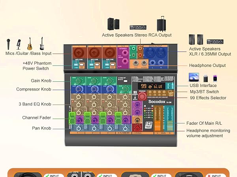This screenshot has width=237, height=177.
Task: Click the laptop icon above USB Interface
Action: point(194,77)
